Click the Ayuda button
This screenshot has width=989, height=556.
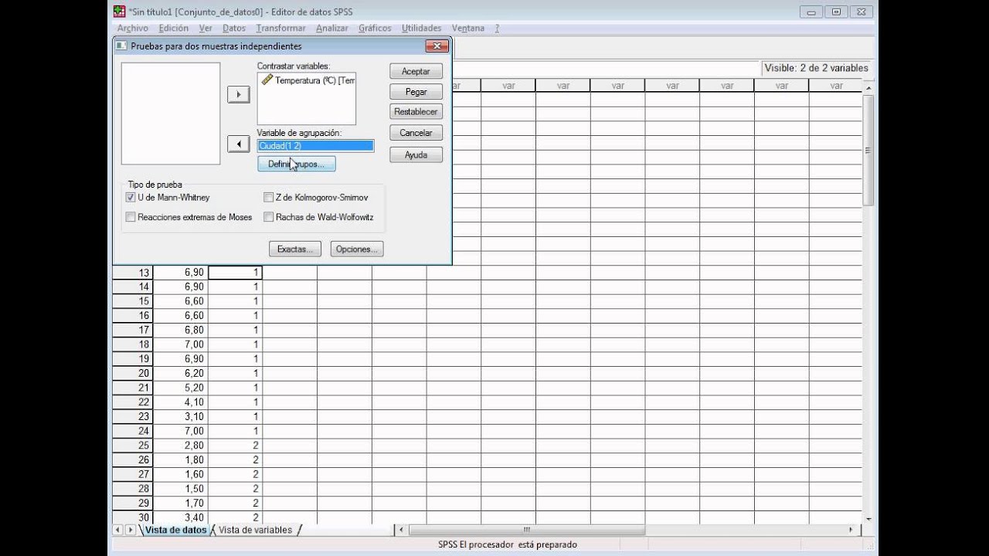click(416, 154)
